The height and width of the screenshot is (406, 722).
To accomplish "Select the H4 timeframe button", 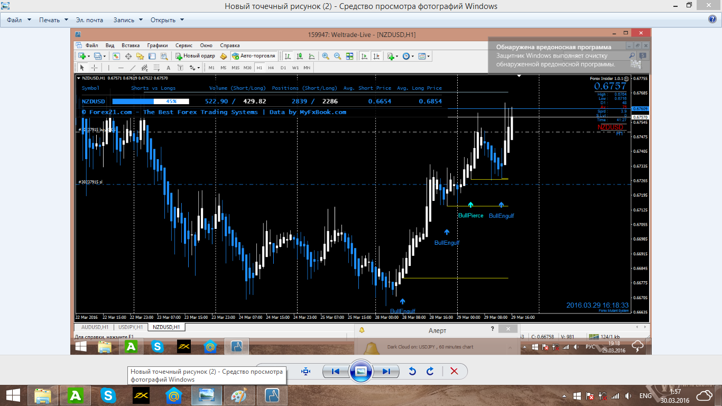I will point(271,68).
